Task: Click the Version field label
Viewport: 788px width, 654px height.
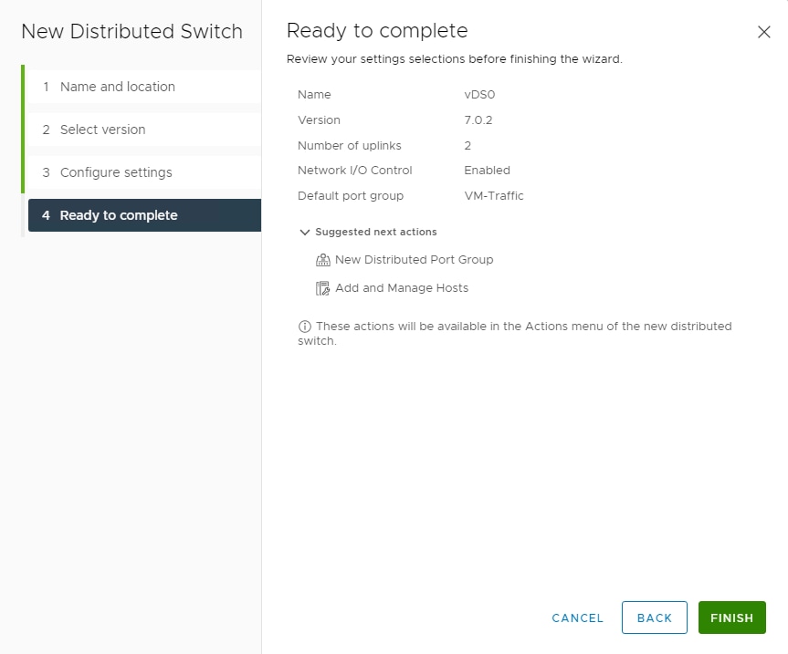Action: (x=319, y=120)
